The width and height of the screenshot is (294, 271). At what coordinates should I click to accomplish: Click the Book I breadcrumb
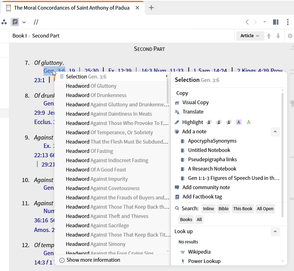(x=20, y=36)
